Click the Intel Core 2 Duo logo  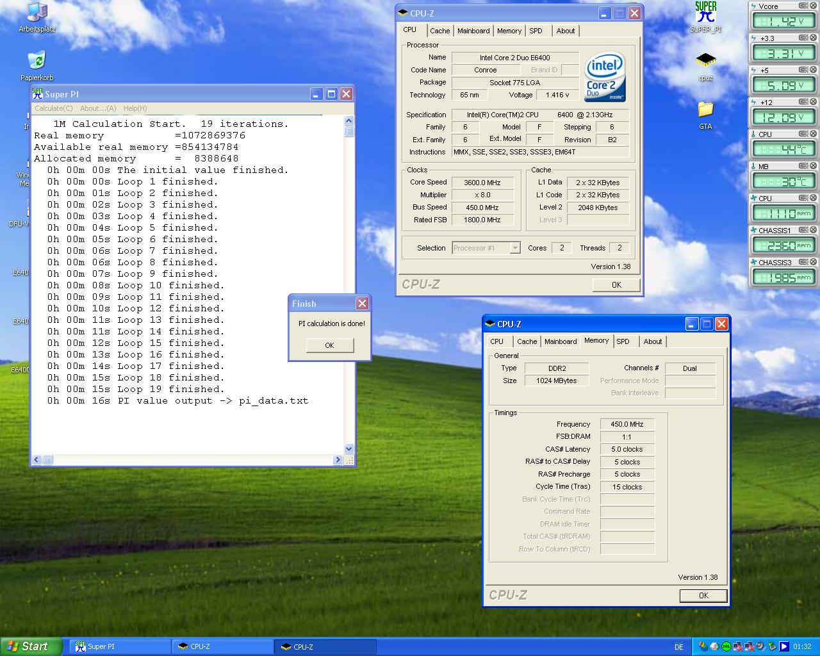coord(605,77)
